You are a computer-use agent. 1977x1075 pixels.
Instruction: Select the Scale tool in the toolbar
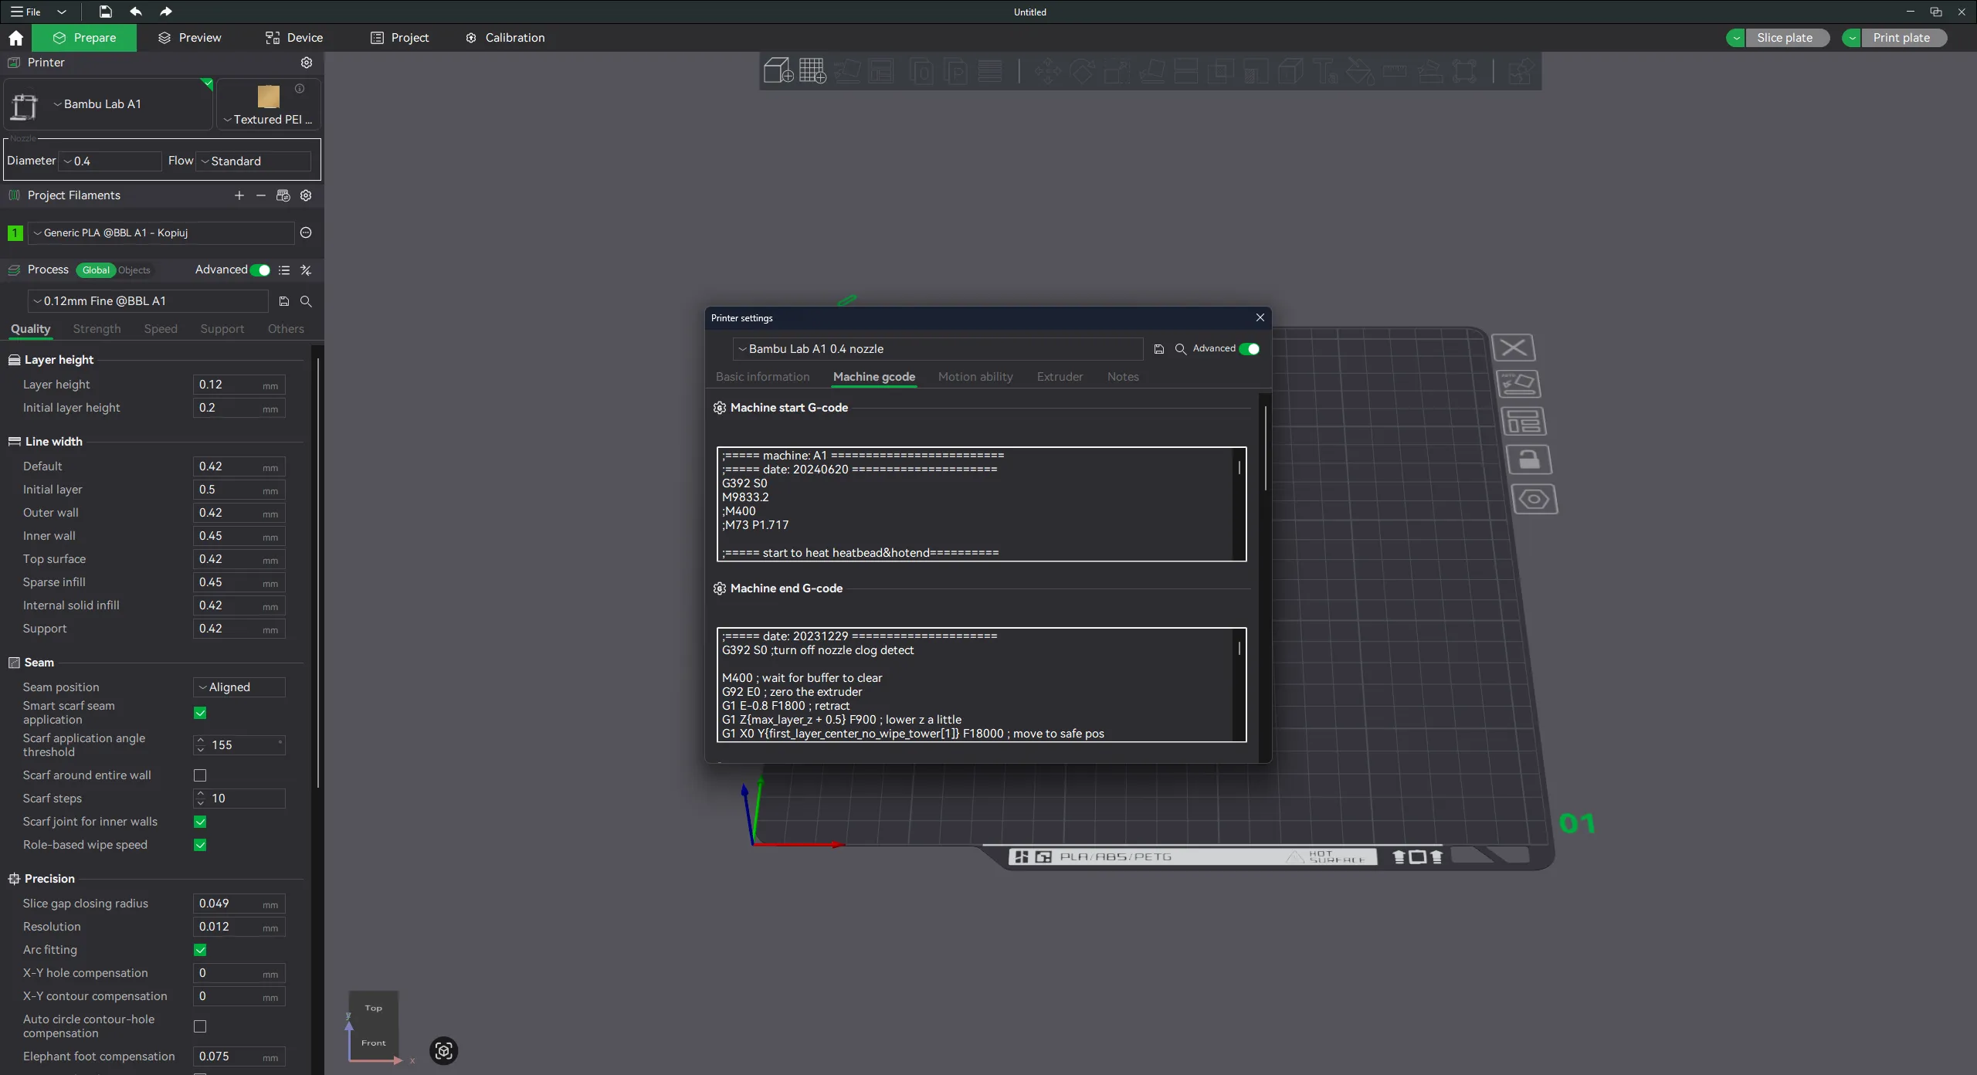(1118, 71)
